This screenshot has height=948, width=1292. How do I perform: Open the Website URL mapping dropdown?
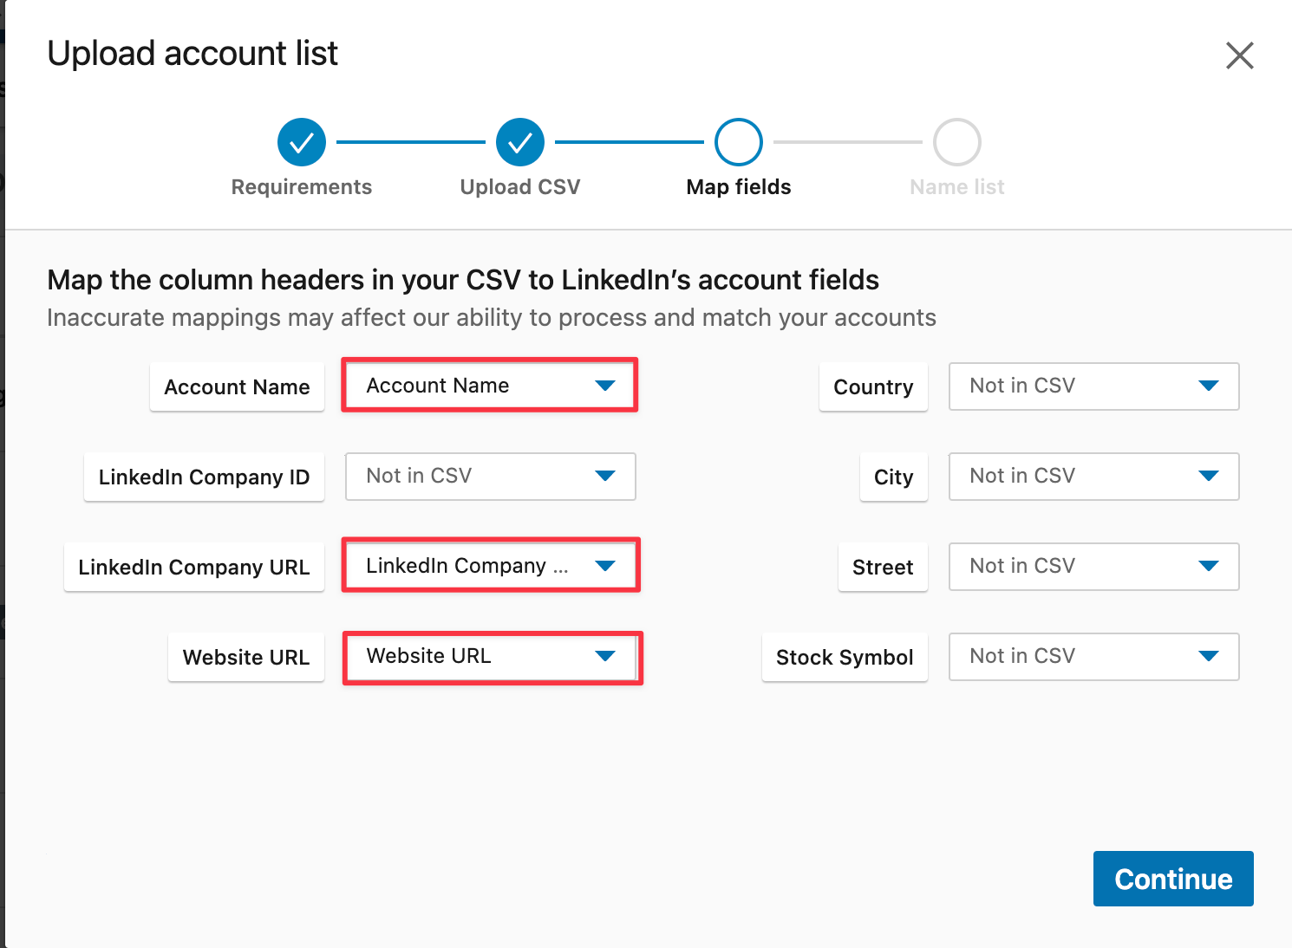point(491,656)
